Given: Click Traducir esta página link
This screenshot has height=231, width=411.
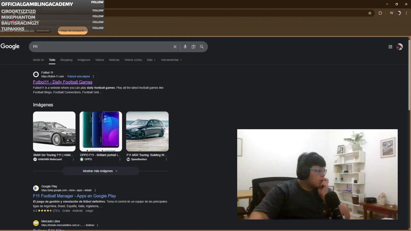Looking at the screenshot, I should point(78,77).
